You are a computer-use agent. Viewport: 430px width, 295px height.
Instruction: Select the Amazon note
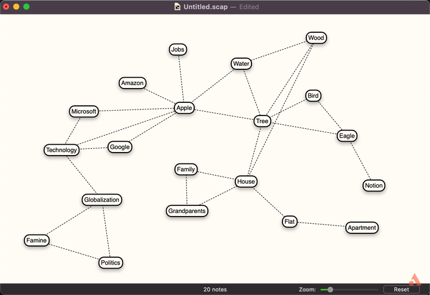point(133,83)
